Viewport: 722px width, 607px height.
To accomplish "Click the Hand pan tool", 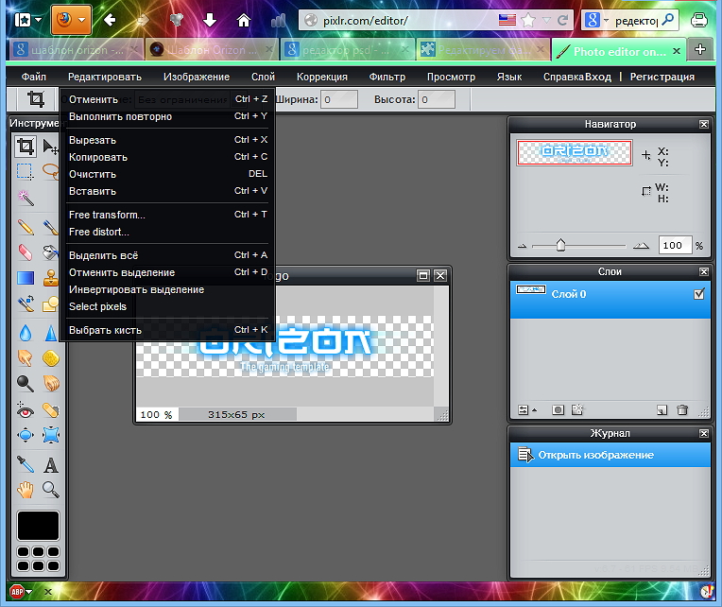I will coord(26,490).
